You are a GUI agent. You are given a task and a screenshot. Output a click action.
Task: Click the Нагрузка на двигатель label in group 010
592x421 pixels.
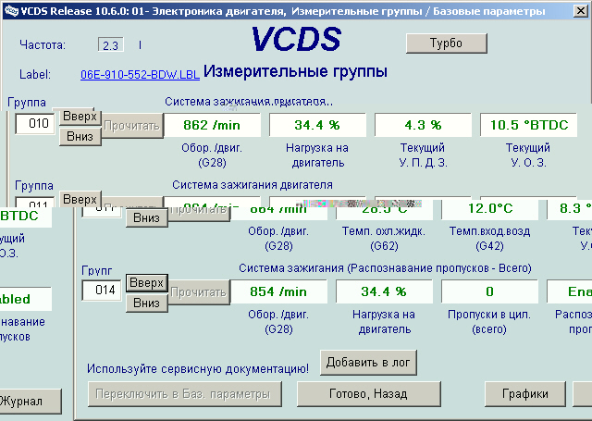(x=317, y=155)
